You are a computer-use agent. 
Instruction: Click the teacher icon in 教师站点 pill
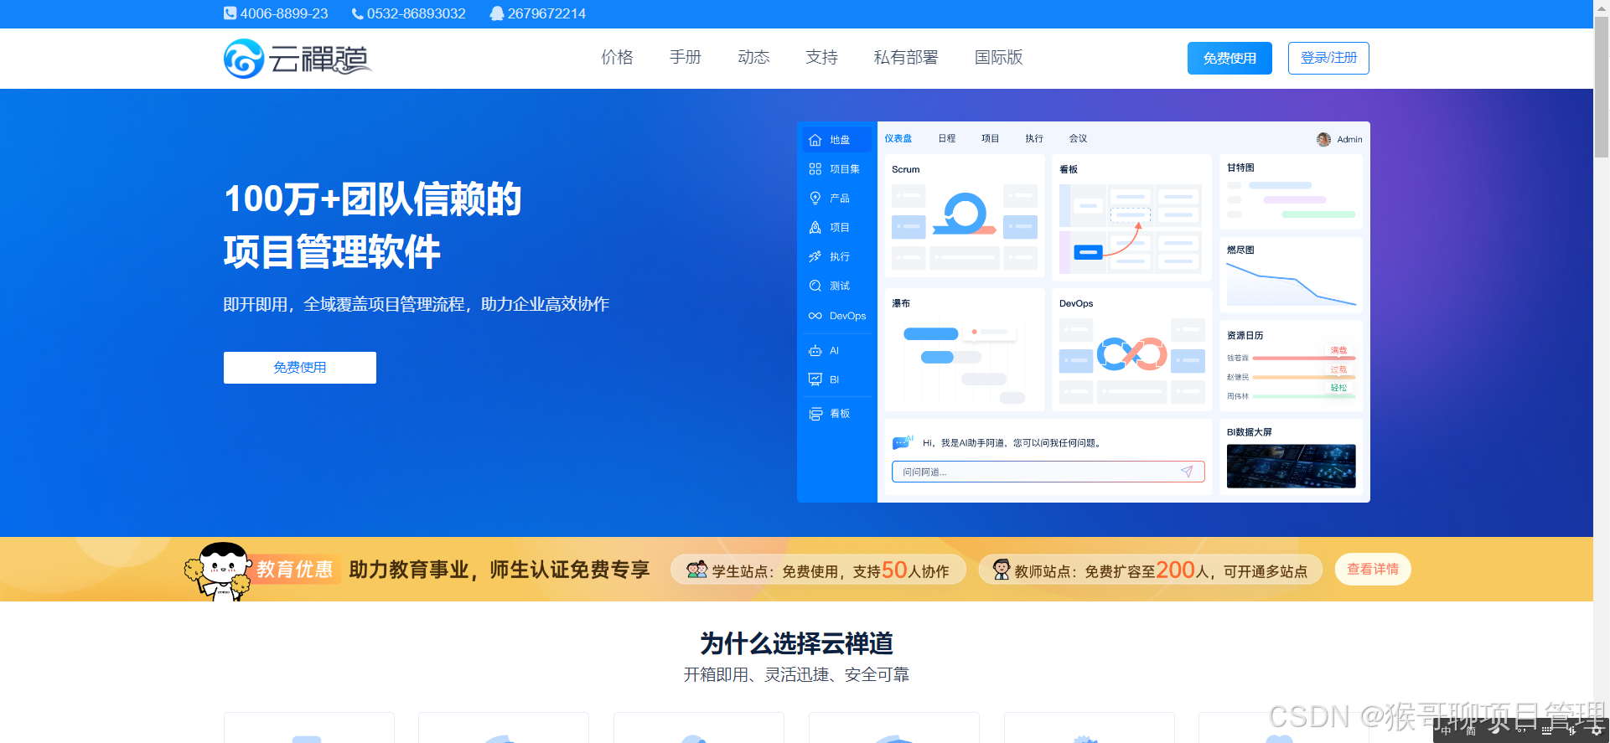(x=1002, y=570)
